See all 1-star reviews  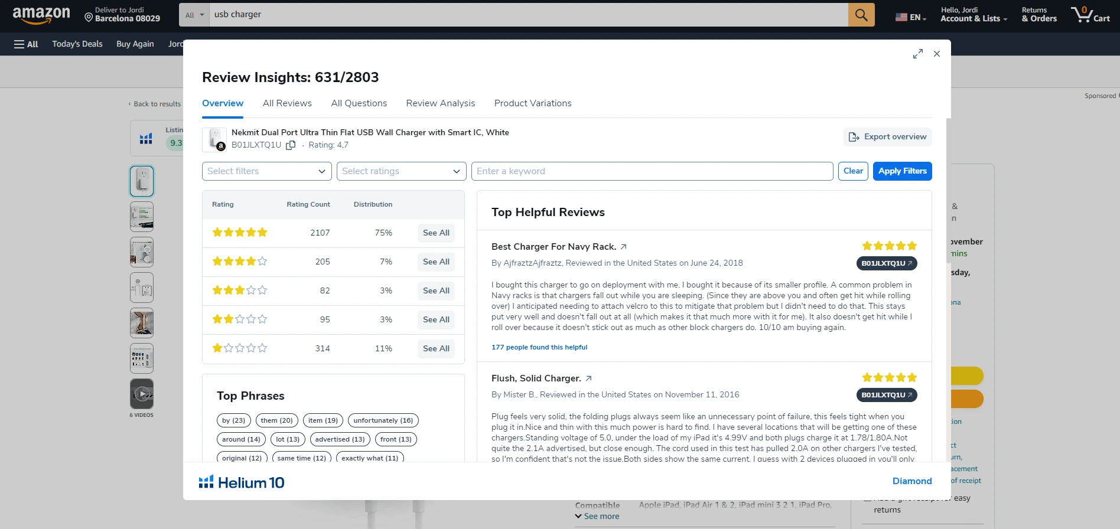(x=436, y=348)
